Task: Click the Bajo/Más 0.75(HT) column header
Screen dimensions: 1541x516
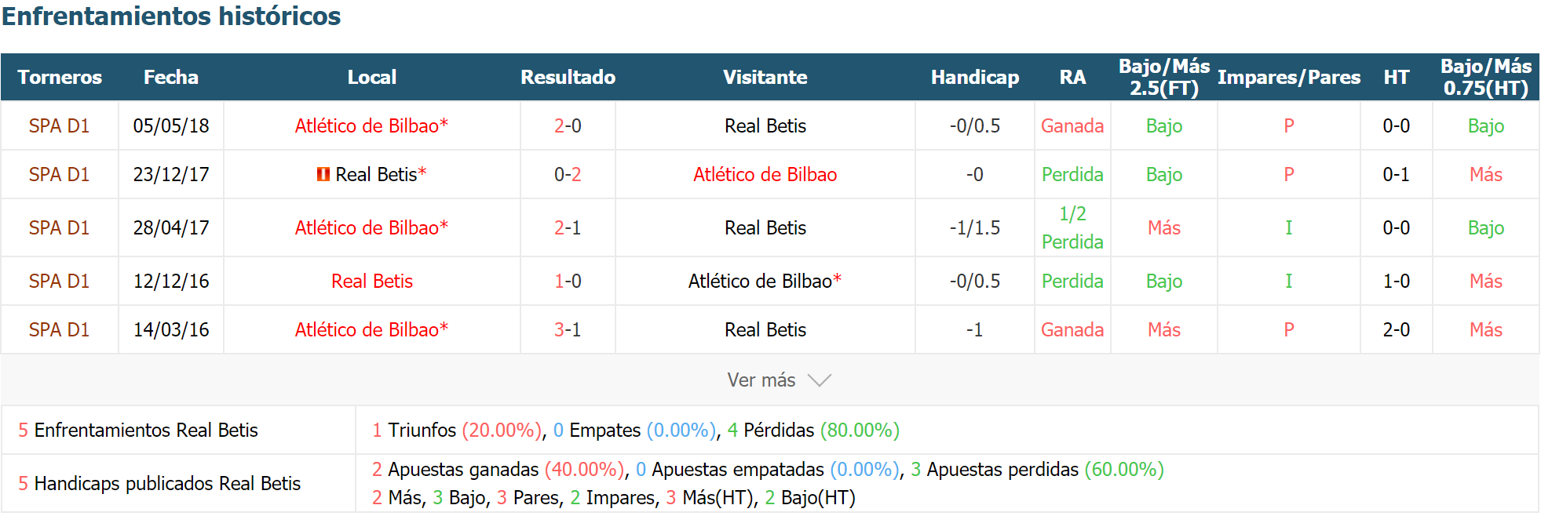Action: 1486,77
